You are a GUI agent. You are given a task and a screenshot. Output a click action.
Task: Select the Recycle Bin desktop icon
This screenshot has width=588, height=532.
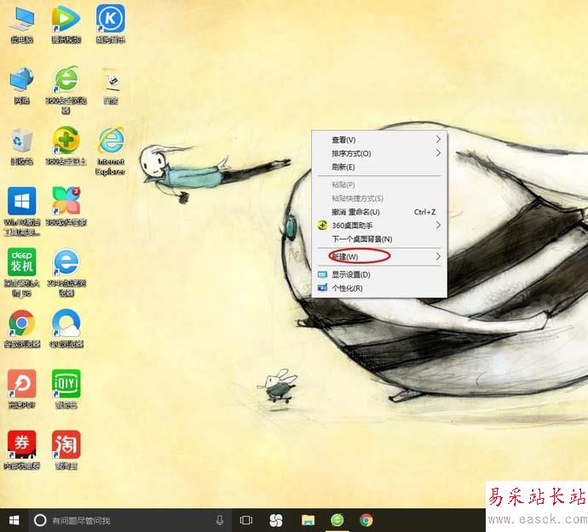pyautogui.click(x=22, y=146)
